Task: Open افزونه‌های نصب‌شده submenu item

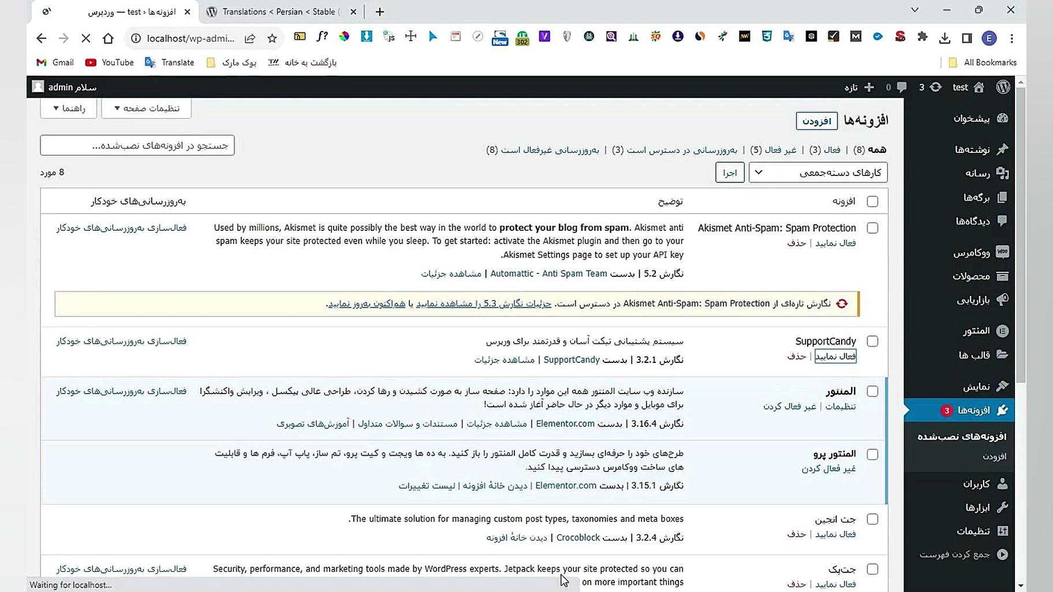Action: [962, 436]
